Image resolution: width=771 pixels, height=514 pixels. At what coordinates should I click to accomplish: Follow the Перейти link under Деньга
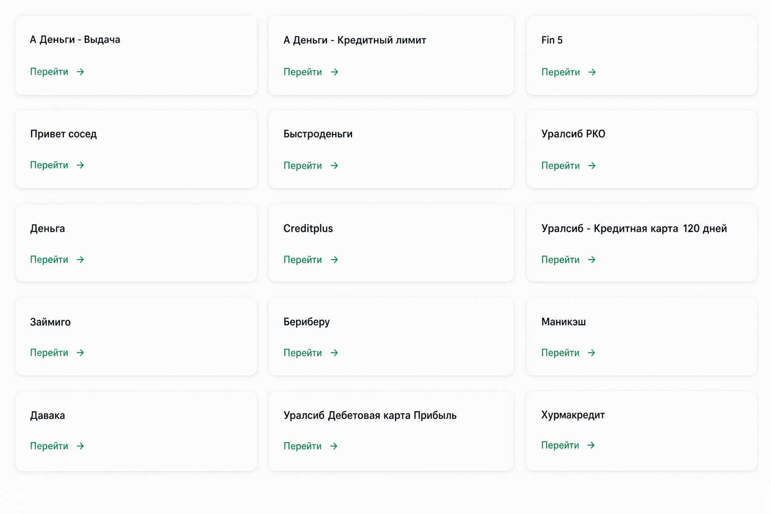point(49,260)
